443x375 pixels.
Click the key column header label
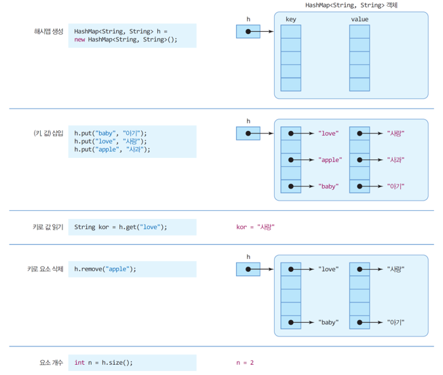click(291, 19)
